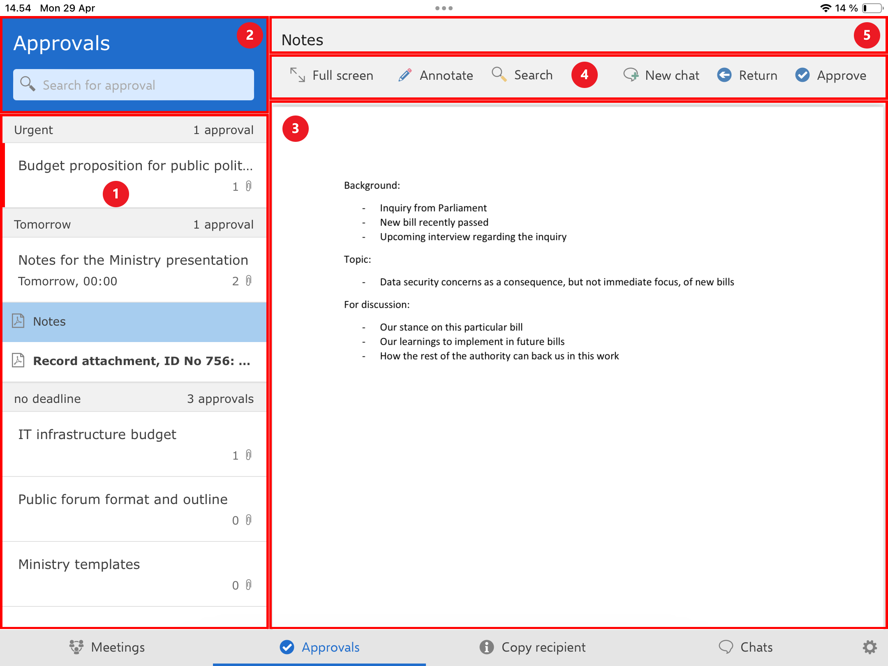This screenshot has height=666, width=888.
Task: Open Public forum format and outline
Action: pyautogui.click(x=123, y=499)
